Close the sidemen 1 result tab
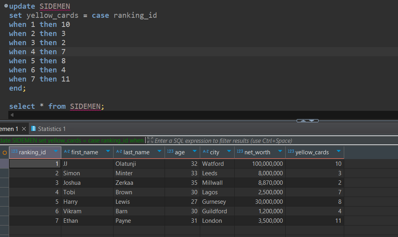This screenshot has width=398, height=237. (x=24, y=129)
